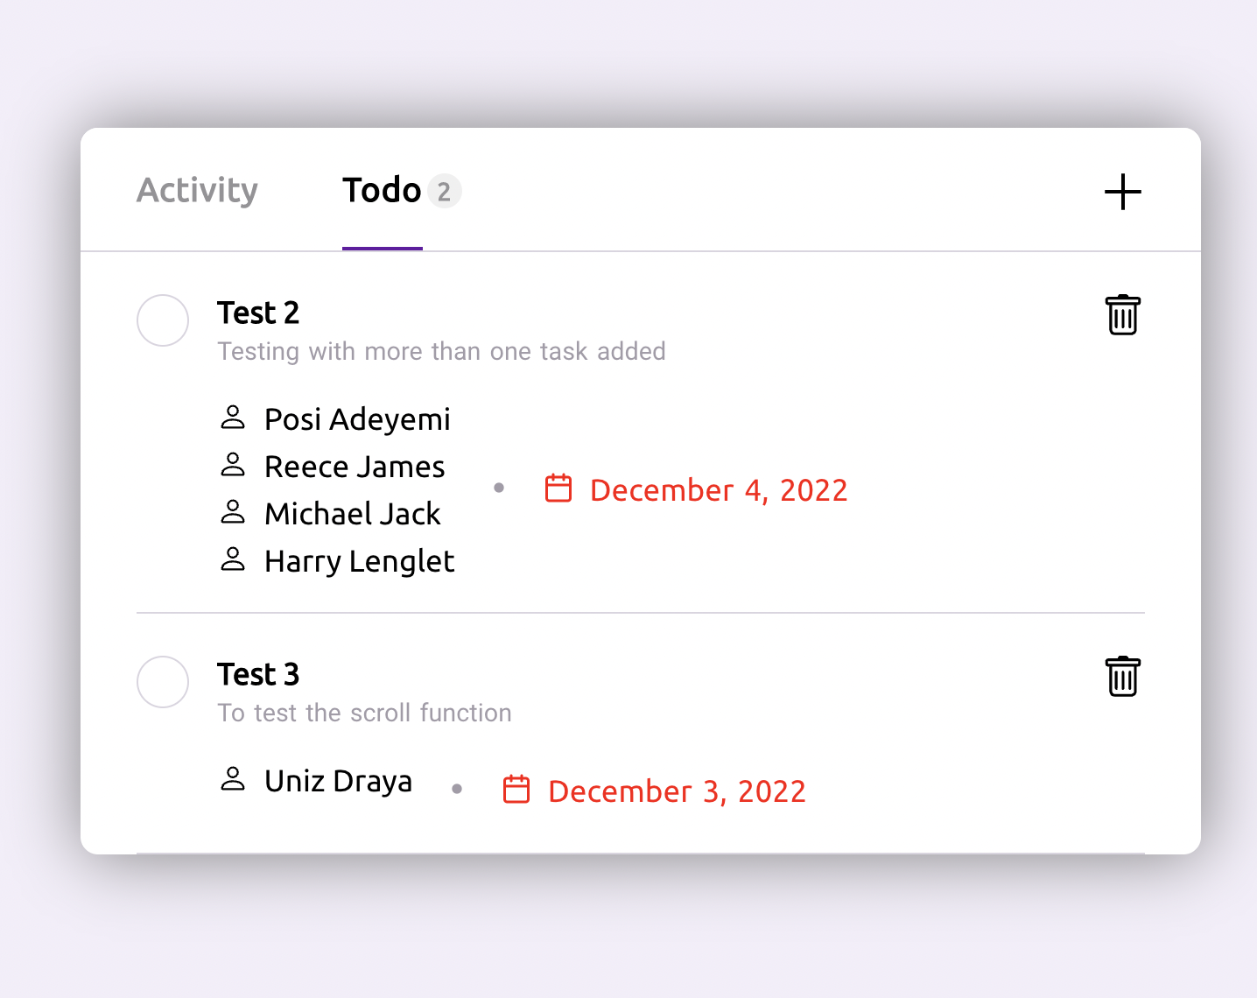Viewport: 1257px width, 998px height.
Task: Click the December 3, 2022 due date
Action: (x=677, y=791)
